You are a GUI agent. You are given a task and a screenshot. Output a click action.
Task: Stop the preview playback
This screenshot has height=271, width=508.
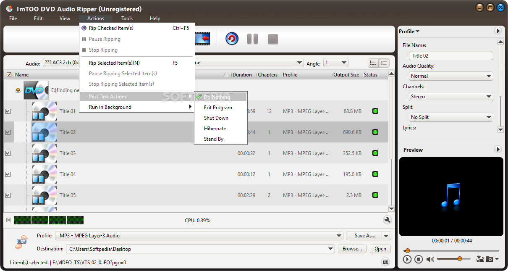click(x=418, y=259)
